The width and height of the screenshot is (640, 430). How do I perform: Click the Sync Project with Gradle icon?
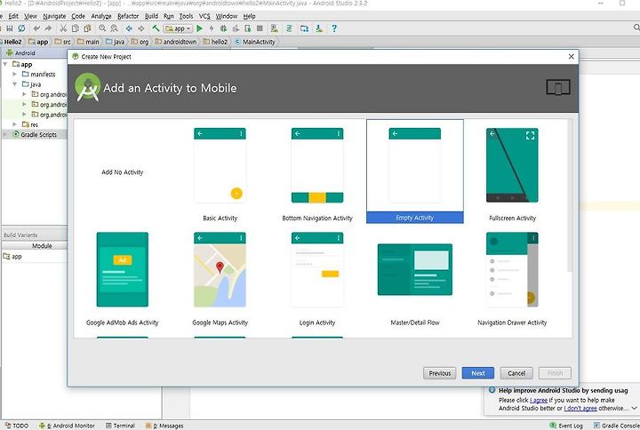[x=289, y=28]
